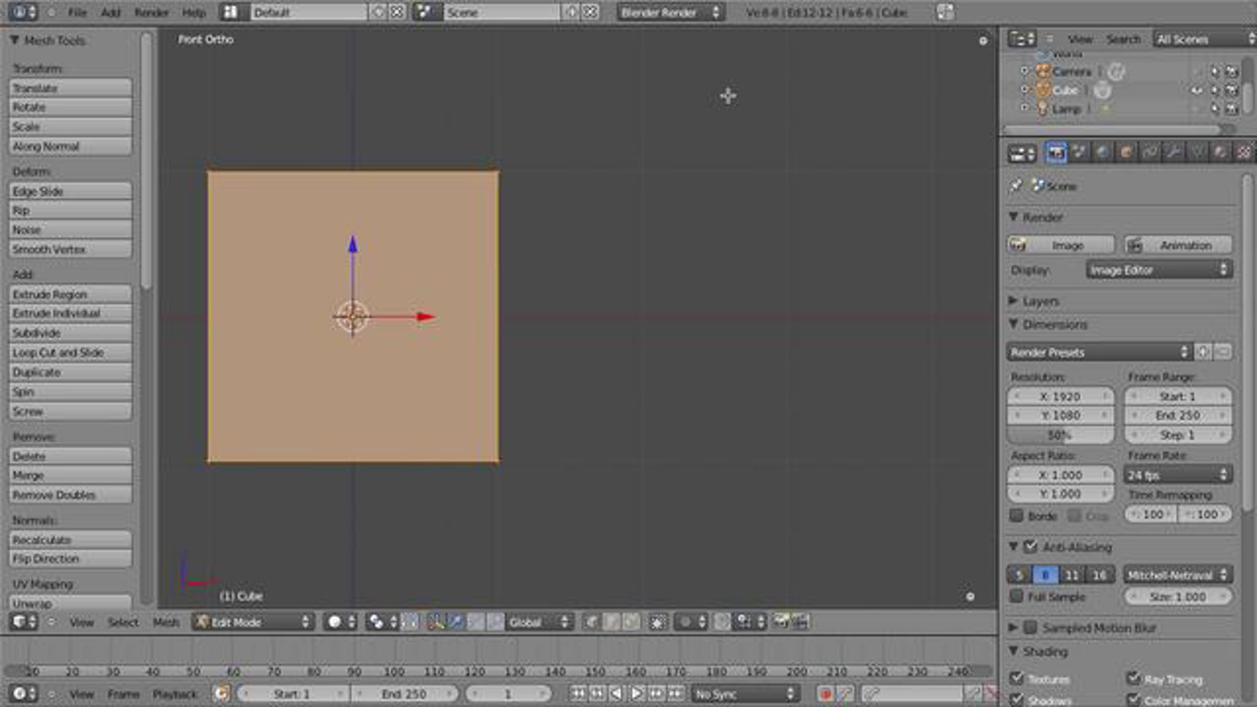1257x707 pixels.
Task: Open the Image Editor display dropdown
Action: [1159, 270]
